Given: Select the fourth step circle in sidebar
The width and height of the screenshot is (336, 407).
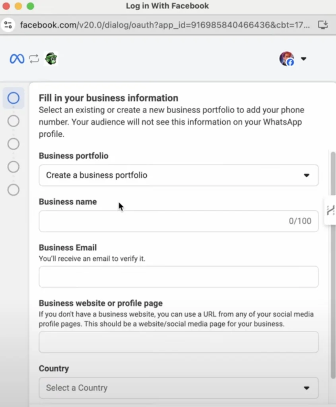Looking at the screenshot, I should coord(13,167).
